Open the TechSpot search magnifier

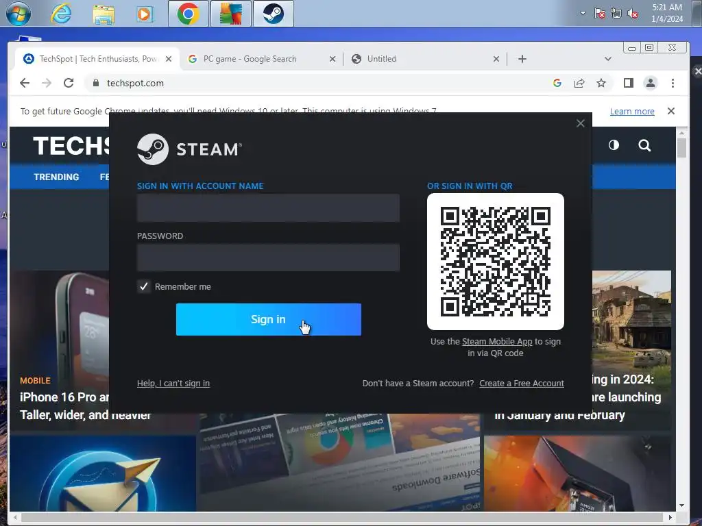pyautogui.click(x=644, y=145)
